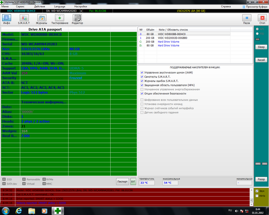
Task: Open the Language menu
Action: click(x=60, y=7)
